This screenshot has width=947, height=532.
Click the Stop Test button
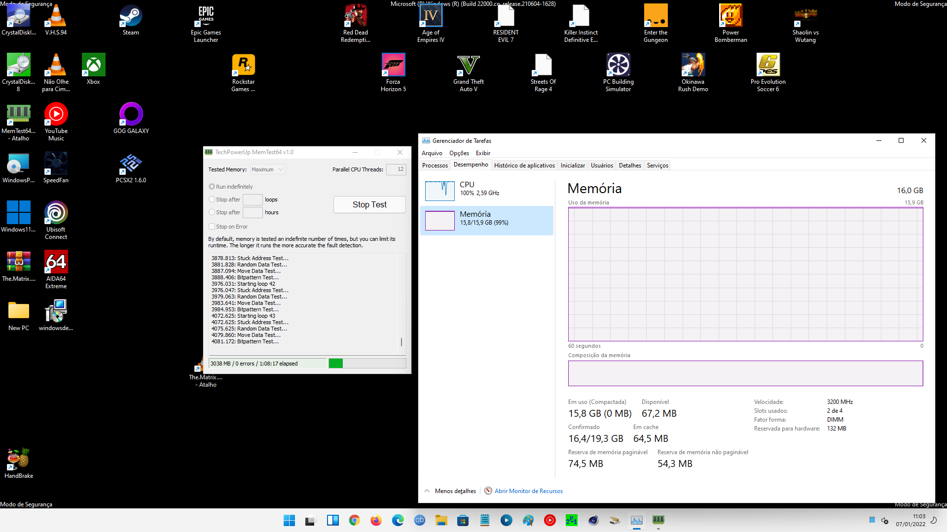coord(369,204)
